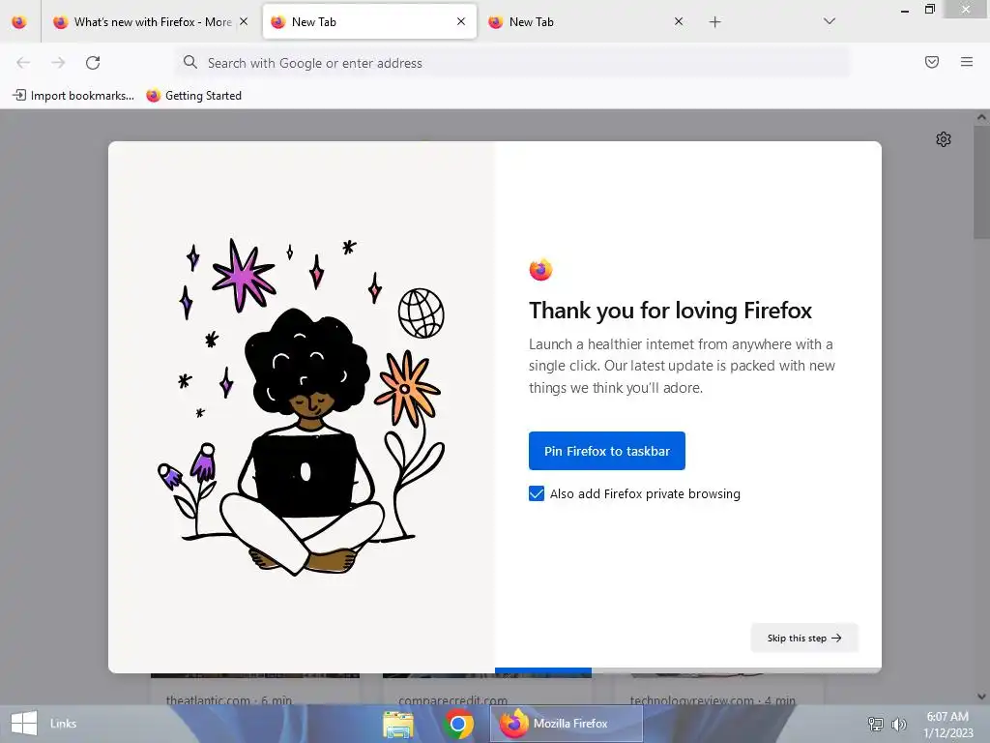Reload the current page
Viewport: 990px width, 743px height.
93,63
